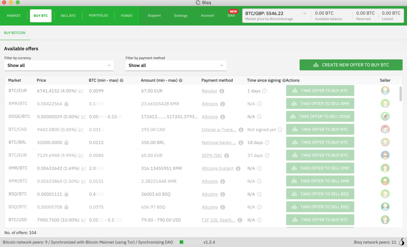
Task: Show info icon next to SEPA (SK)
Action: [227, 155]
